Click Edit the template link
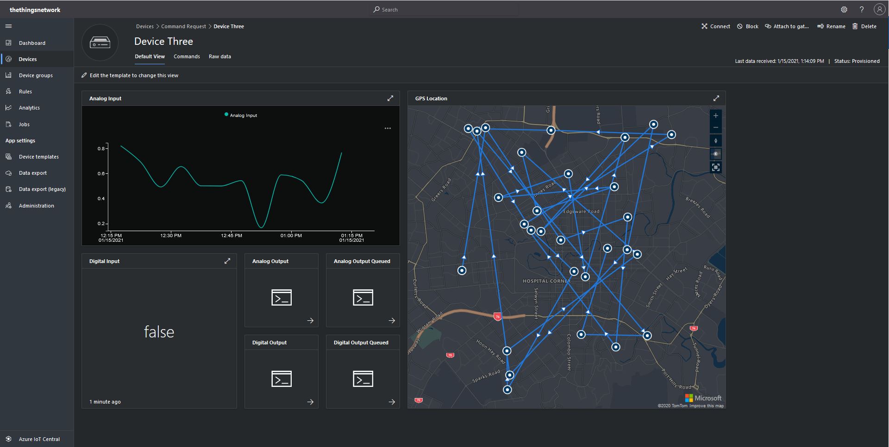 click(133, 75)
